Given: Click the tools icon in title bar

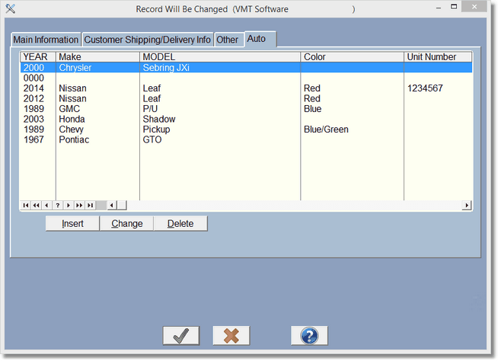Looking at the screenshot, I should [x=10, y=8].
